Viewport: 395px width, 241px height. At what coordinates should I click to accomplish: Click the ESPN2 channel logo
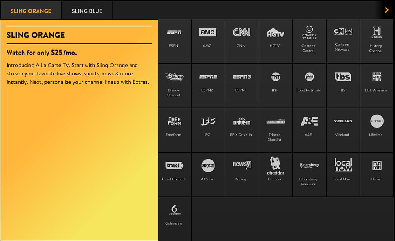point(208,77)
